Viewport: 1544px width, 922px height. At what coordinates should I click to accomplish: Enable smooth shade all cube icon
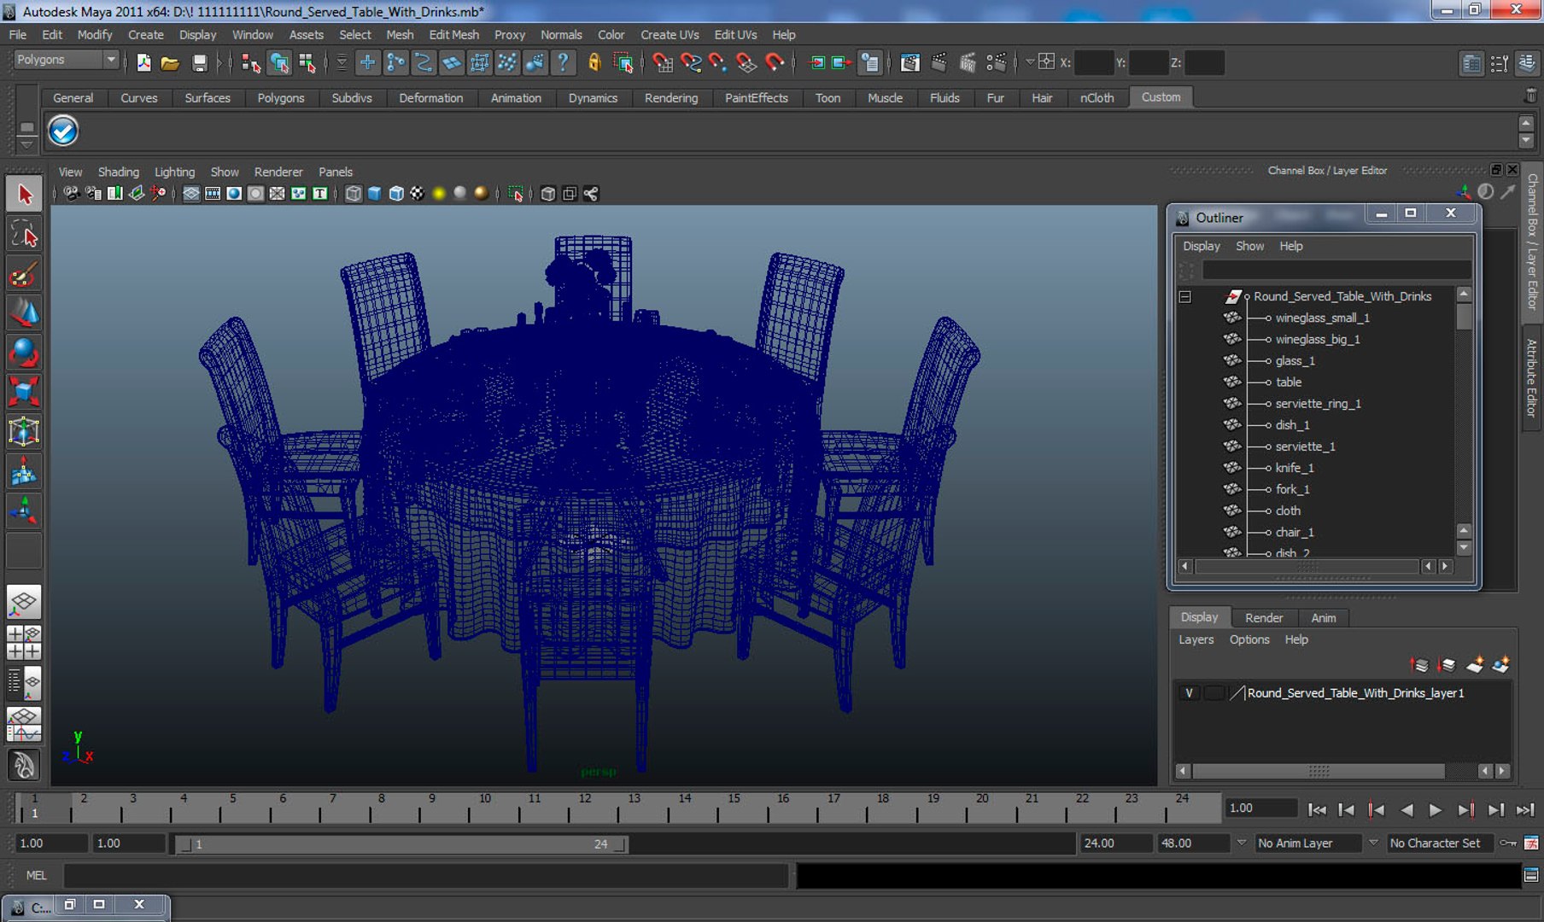point(374,194)
